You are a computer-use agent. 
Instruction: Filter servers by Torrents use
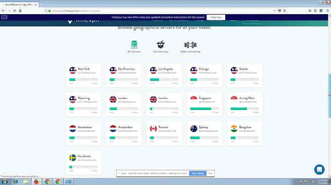pos(160,47)
